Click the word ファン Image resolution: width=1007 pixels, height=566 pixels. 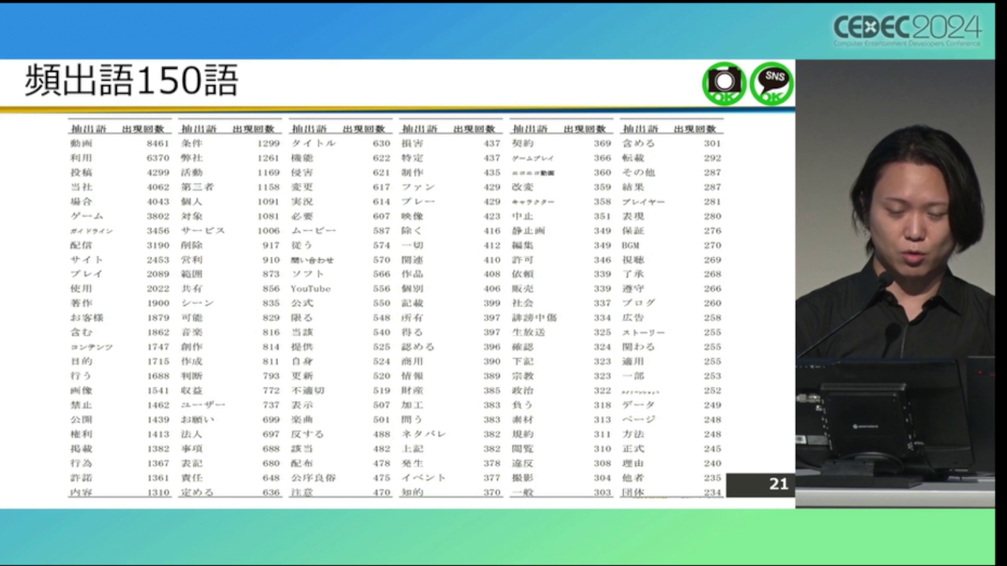pyautogui.click(x=418, y=187)
